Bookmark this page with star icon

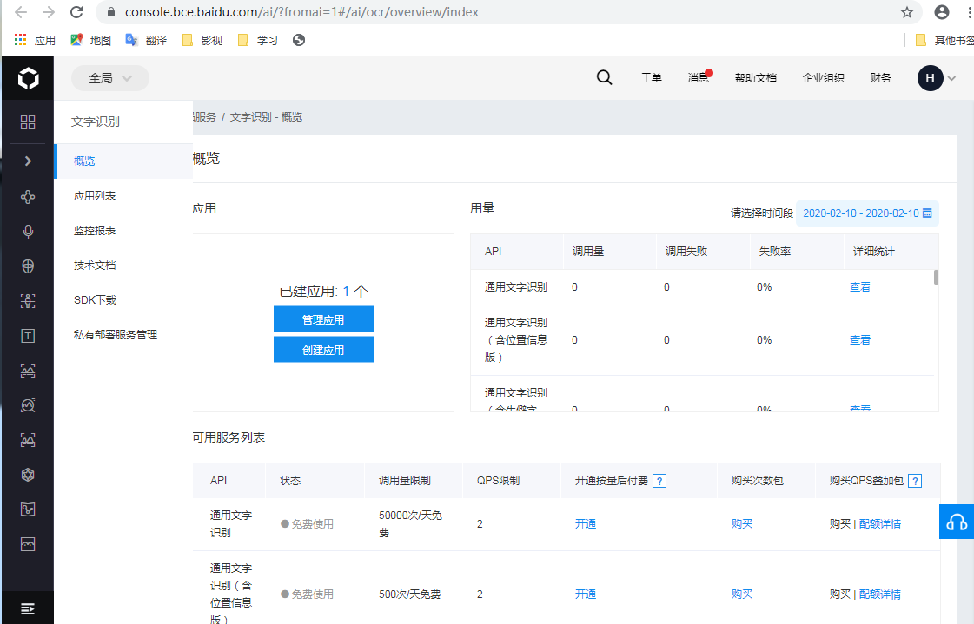(907, 12)
